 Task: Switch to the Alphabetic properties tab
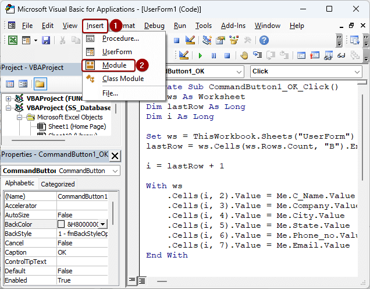(20, 183)
